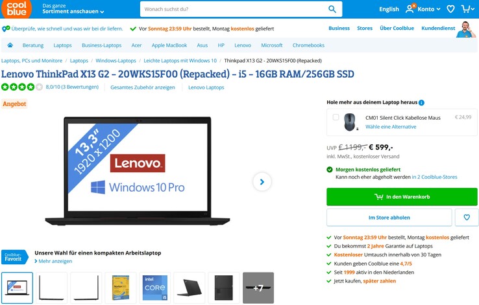Viewport: 479px width, 305px height.
Task: Open the +7 more images thumbnail
Action: [258, 288]
